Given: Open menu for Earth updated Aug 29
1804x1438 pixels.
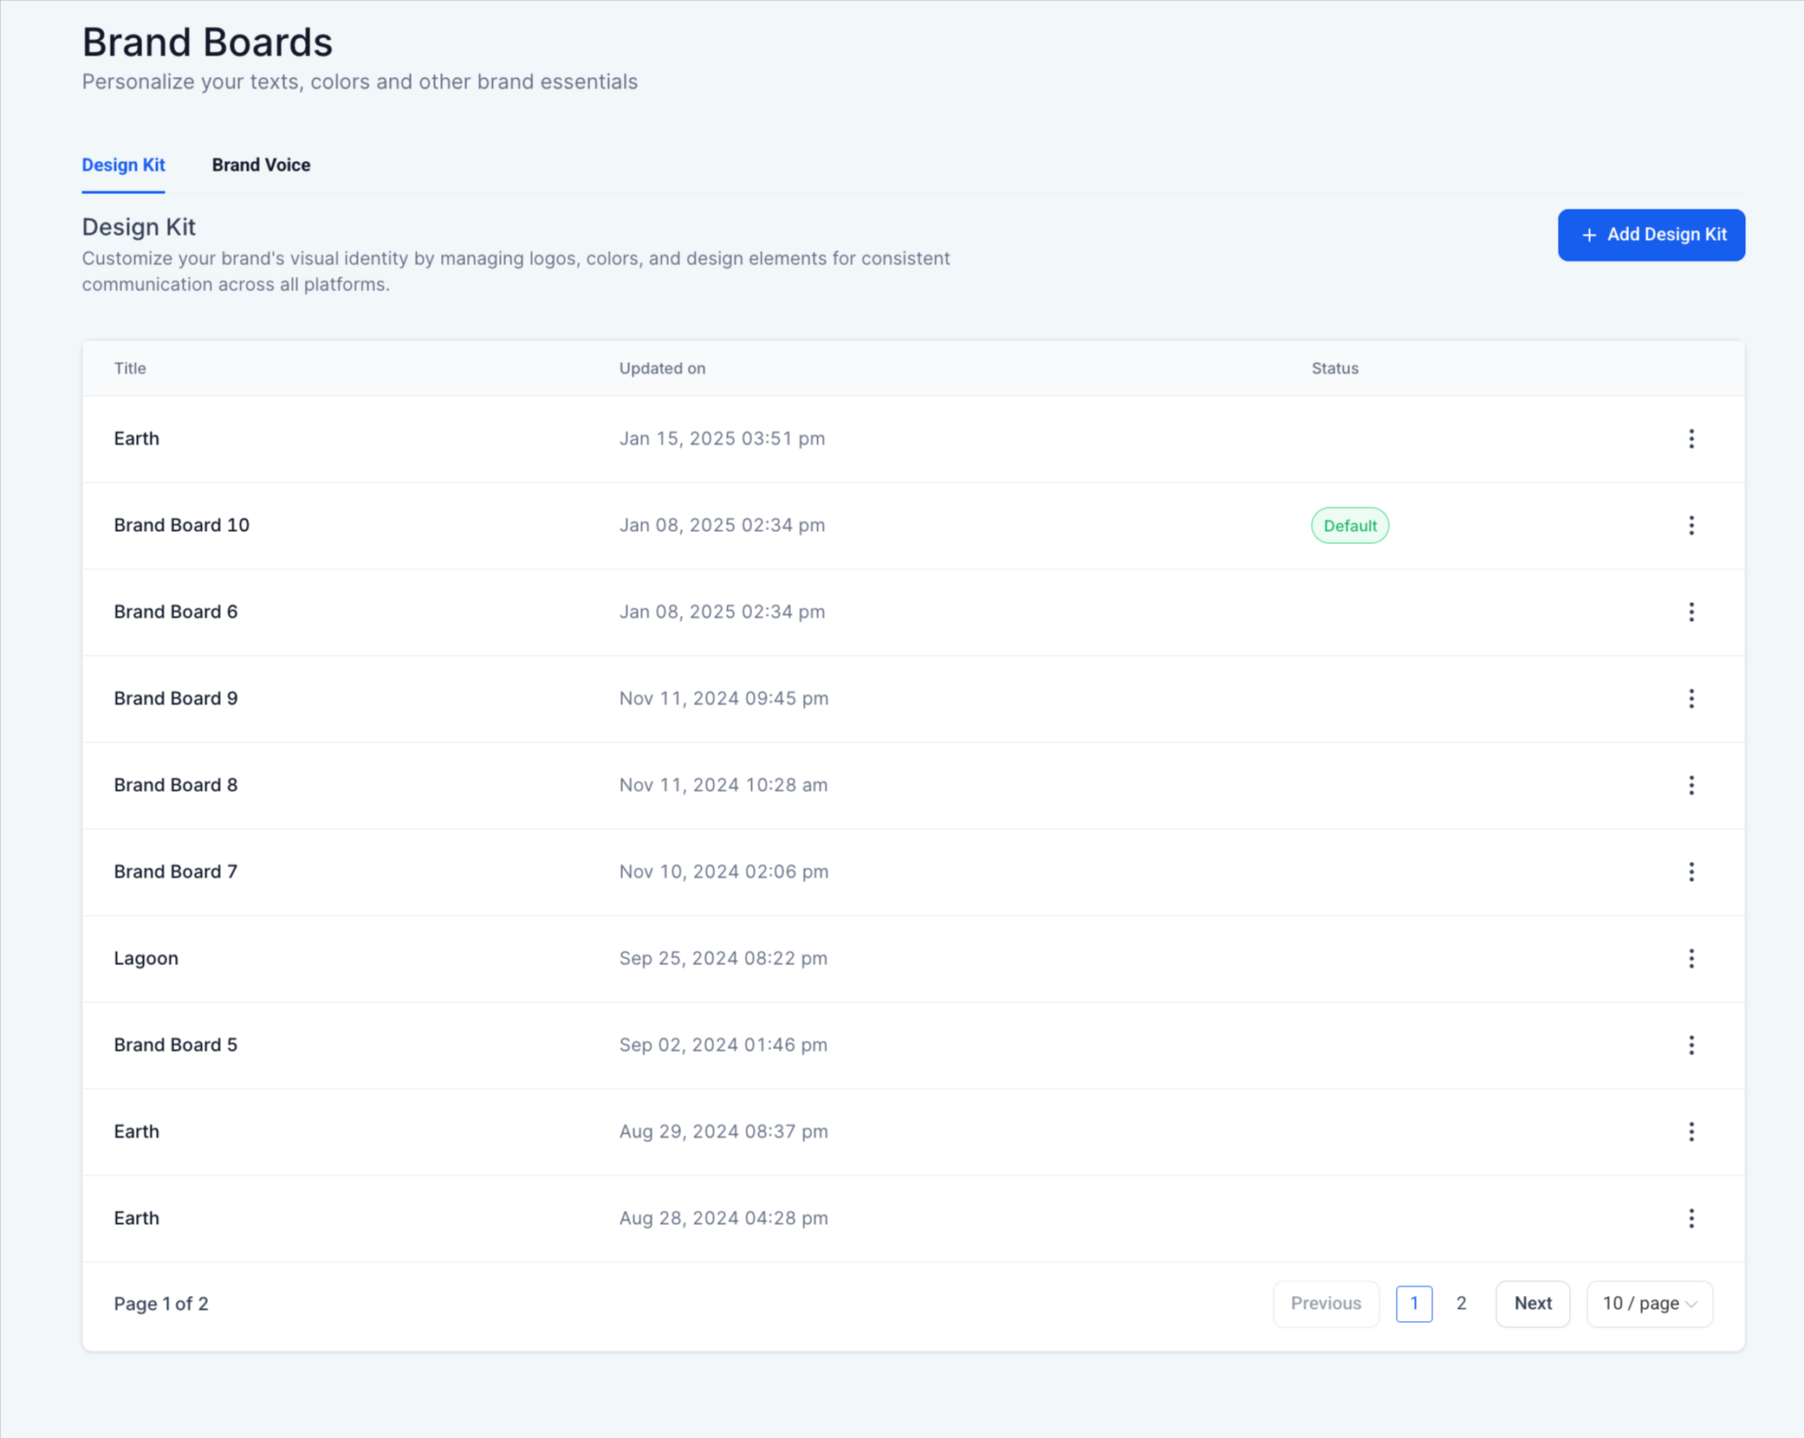Looking at the screenshot, I should click(1690, 1131).
